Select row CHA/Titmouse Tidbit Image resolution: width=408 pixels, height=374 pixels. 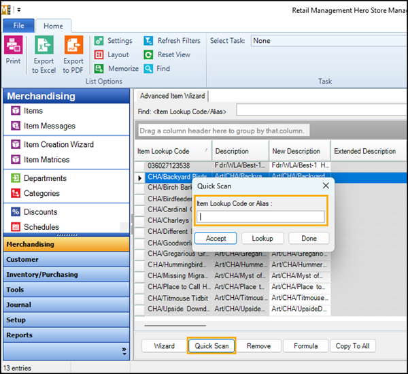(271, 298)
